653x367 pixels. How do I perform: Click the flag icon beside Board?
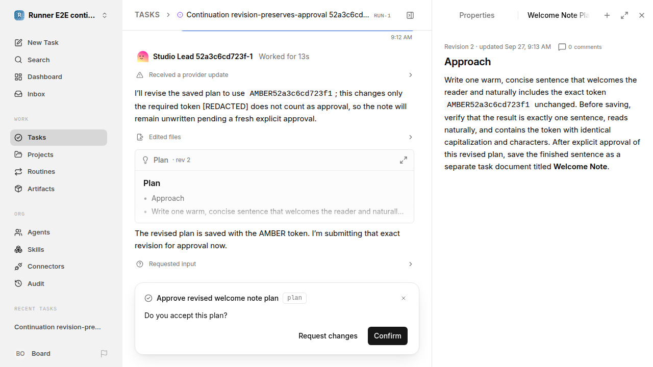click(x=104, y=353)
